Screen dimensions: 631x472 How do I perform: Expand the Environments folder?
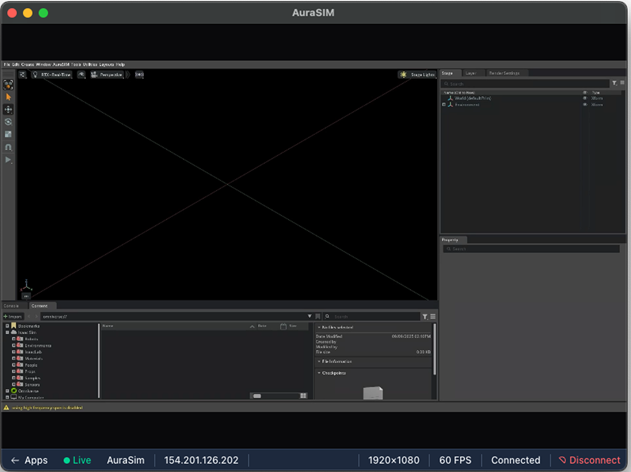[x=14, y=346]
